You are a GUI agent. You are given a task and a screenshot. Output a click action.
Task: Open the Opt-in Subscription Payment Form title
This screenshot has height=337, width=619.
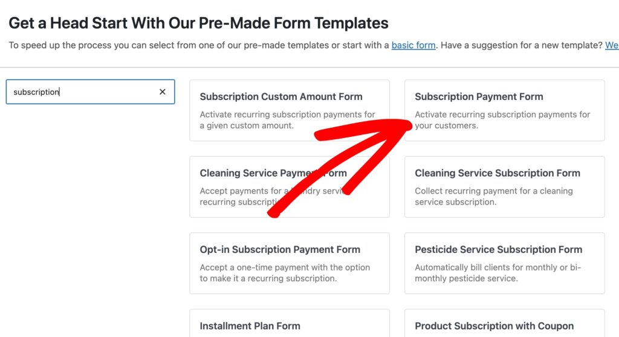[x=280, y=249]
